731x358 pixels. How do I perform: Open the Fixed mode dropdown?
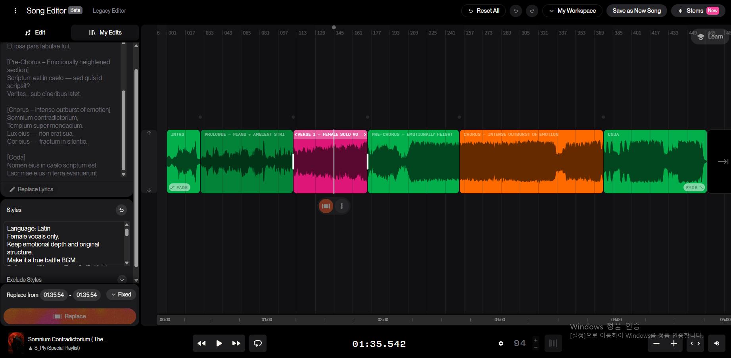(x=121, y=294)
